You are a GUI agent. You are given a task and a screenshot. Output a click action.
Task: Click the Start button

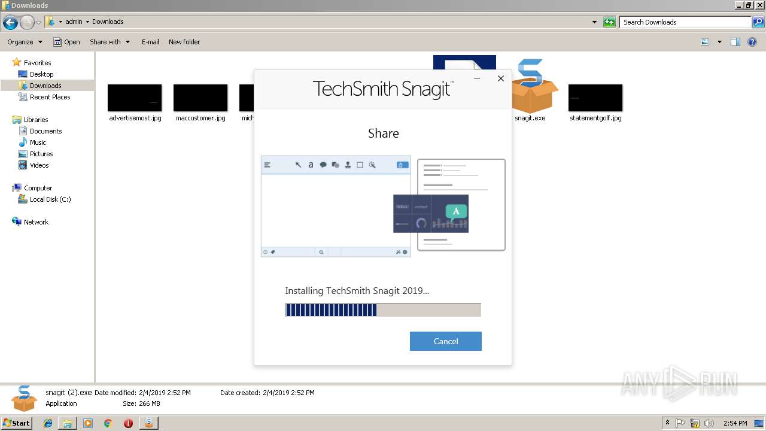click(17, 423)
